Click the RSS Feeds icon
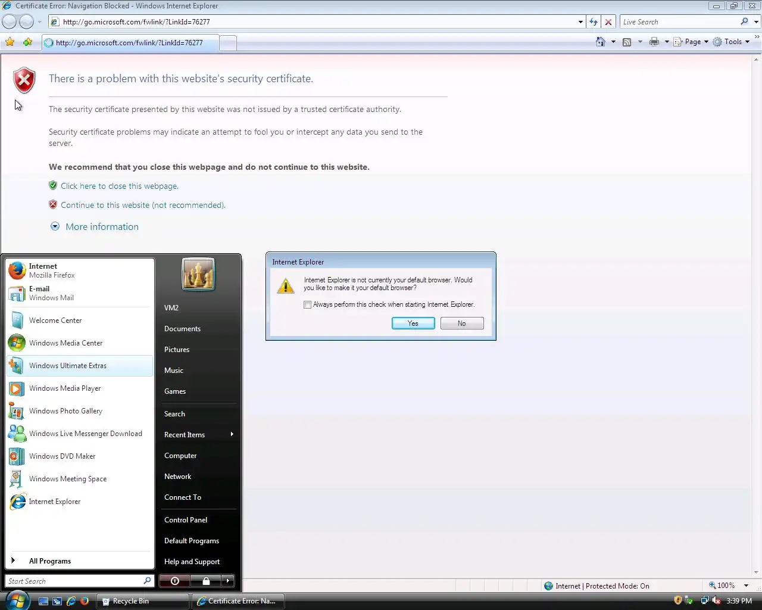Image resolution: width=762 pixels, height=610 pixels. 627,42
